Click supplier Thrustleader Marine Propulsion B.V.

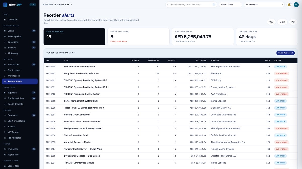[228, 142]
